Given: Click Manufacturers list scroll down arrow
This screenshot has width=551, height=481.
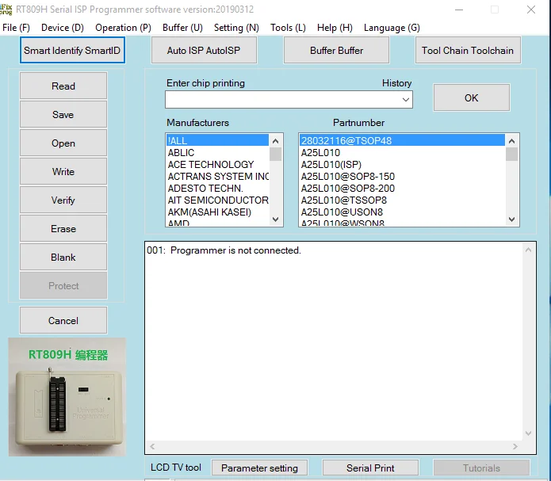Looking at the screenshot, I should pos(276,220).
